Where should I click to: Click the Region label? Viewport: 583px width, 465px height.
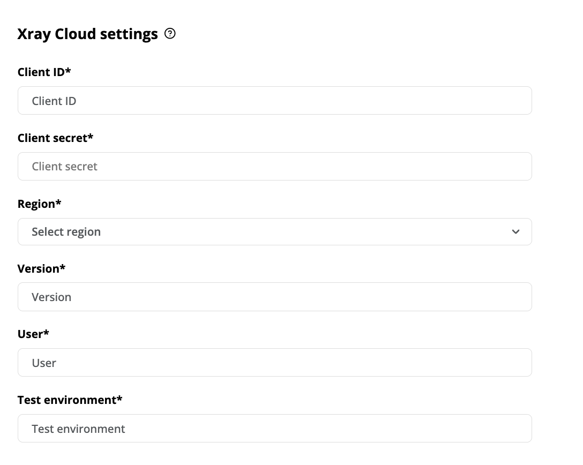pos(39,204)
